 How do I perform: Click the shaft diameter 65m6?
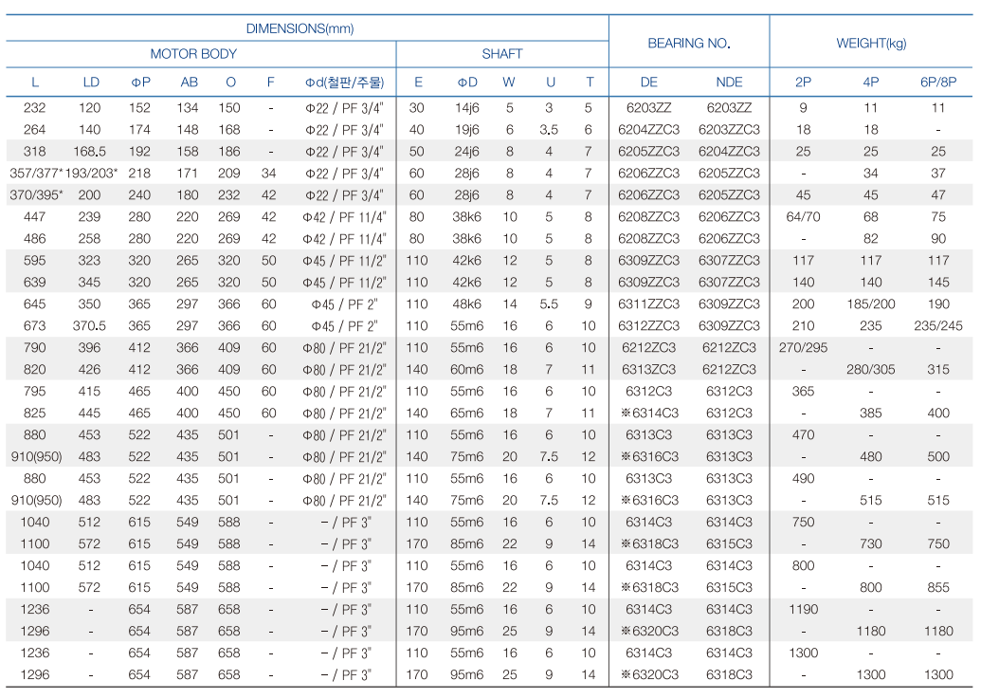click(x=466, y=413)
